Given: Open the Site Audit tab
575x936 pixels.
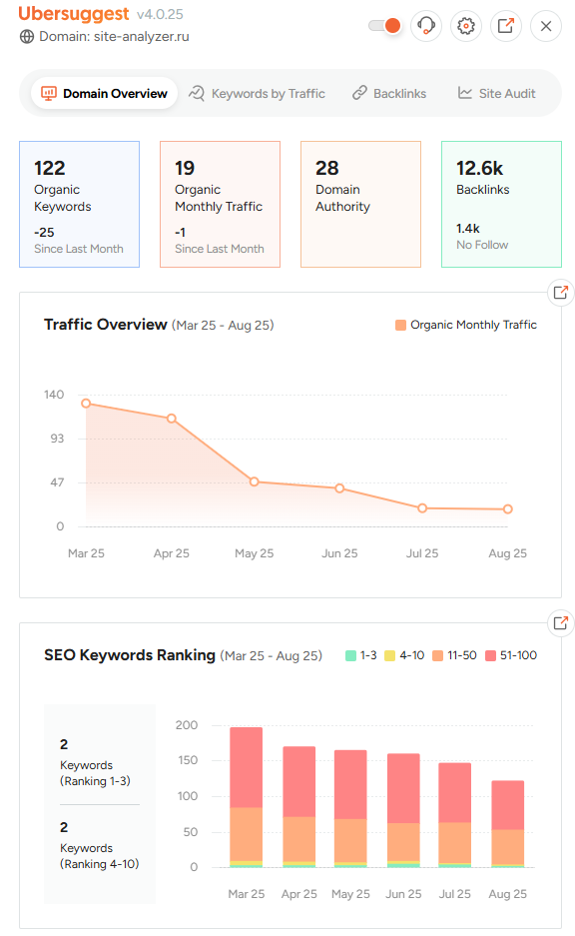Looking at the screenshot, I should [x=496, y=93].
